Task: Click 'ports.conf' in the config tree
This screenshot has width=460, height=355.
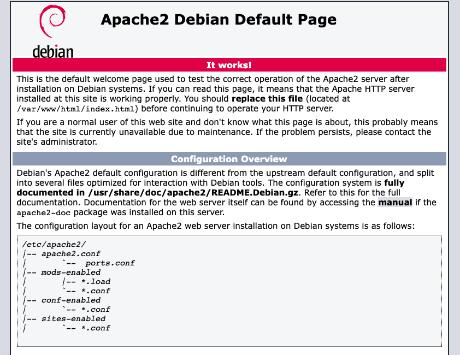Action: click(110, 263)
